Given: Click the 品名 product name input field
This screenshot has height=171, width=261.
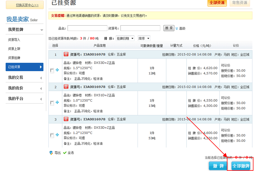Looking at the screenshot, I should (87, 28).
